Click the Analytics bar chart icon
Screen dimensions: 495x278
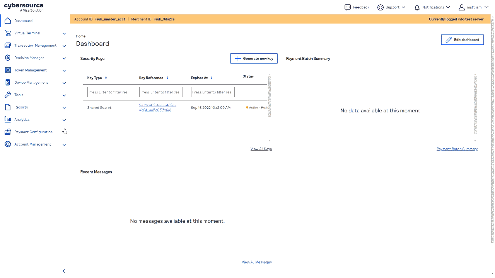7,120
